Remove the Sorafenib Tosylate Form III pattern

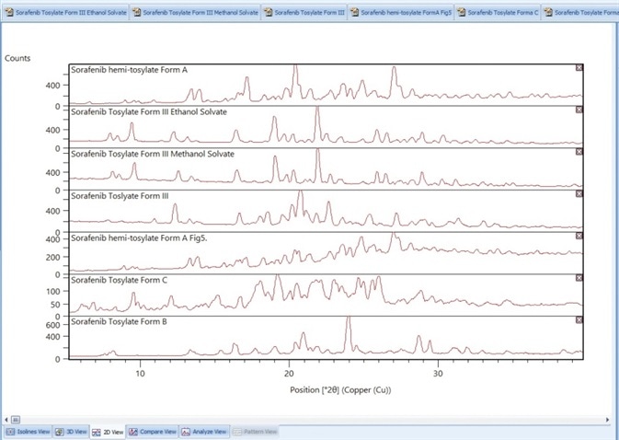(x=579, y=194)
